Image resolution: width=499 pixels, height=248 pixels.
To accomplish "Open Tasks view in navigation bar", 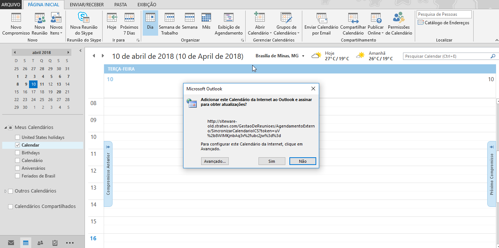I will 55,242.
